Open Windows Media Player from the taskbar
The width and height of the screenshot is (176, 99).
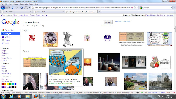point(19,97)
